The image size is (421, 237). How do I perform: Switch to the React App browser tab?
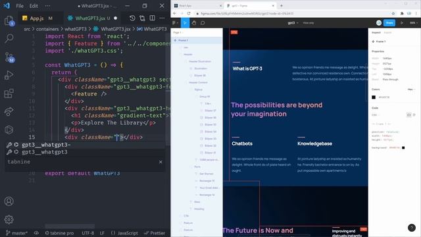pyautogui.click(x=197, y=6)
